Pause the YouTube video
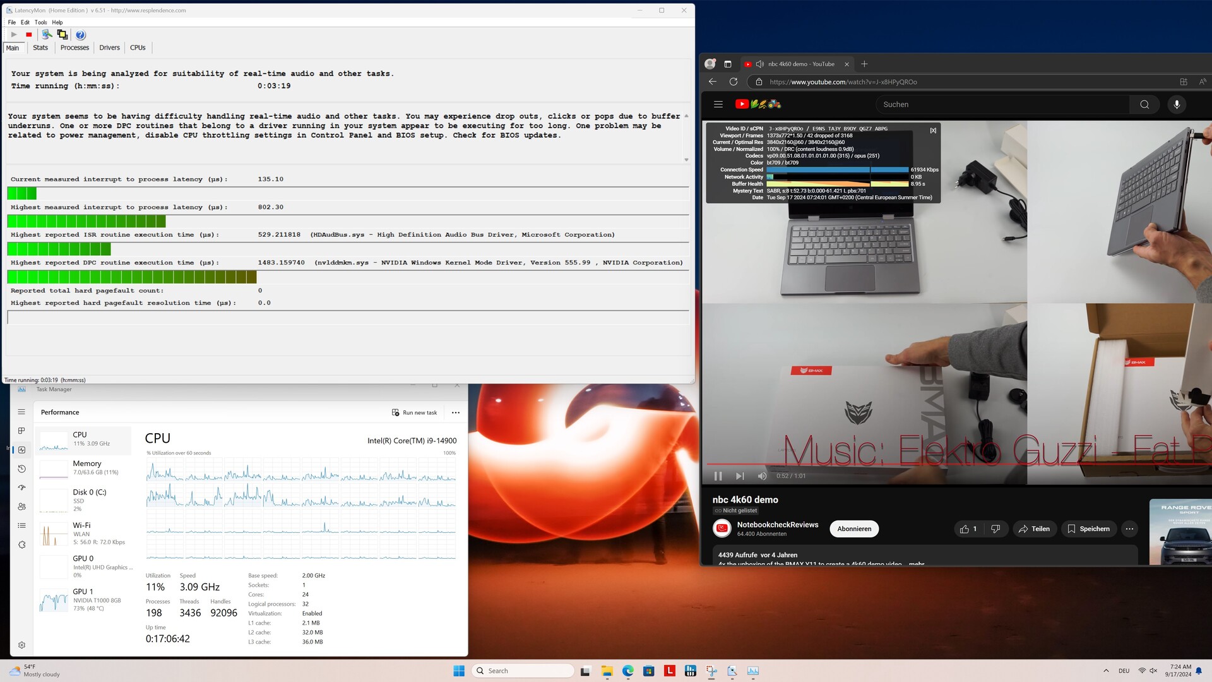 pyautogui.click(x=718, y=476)
